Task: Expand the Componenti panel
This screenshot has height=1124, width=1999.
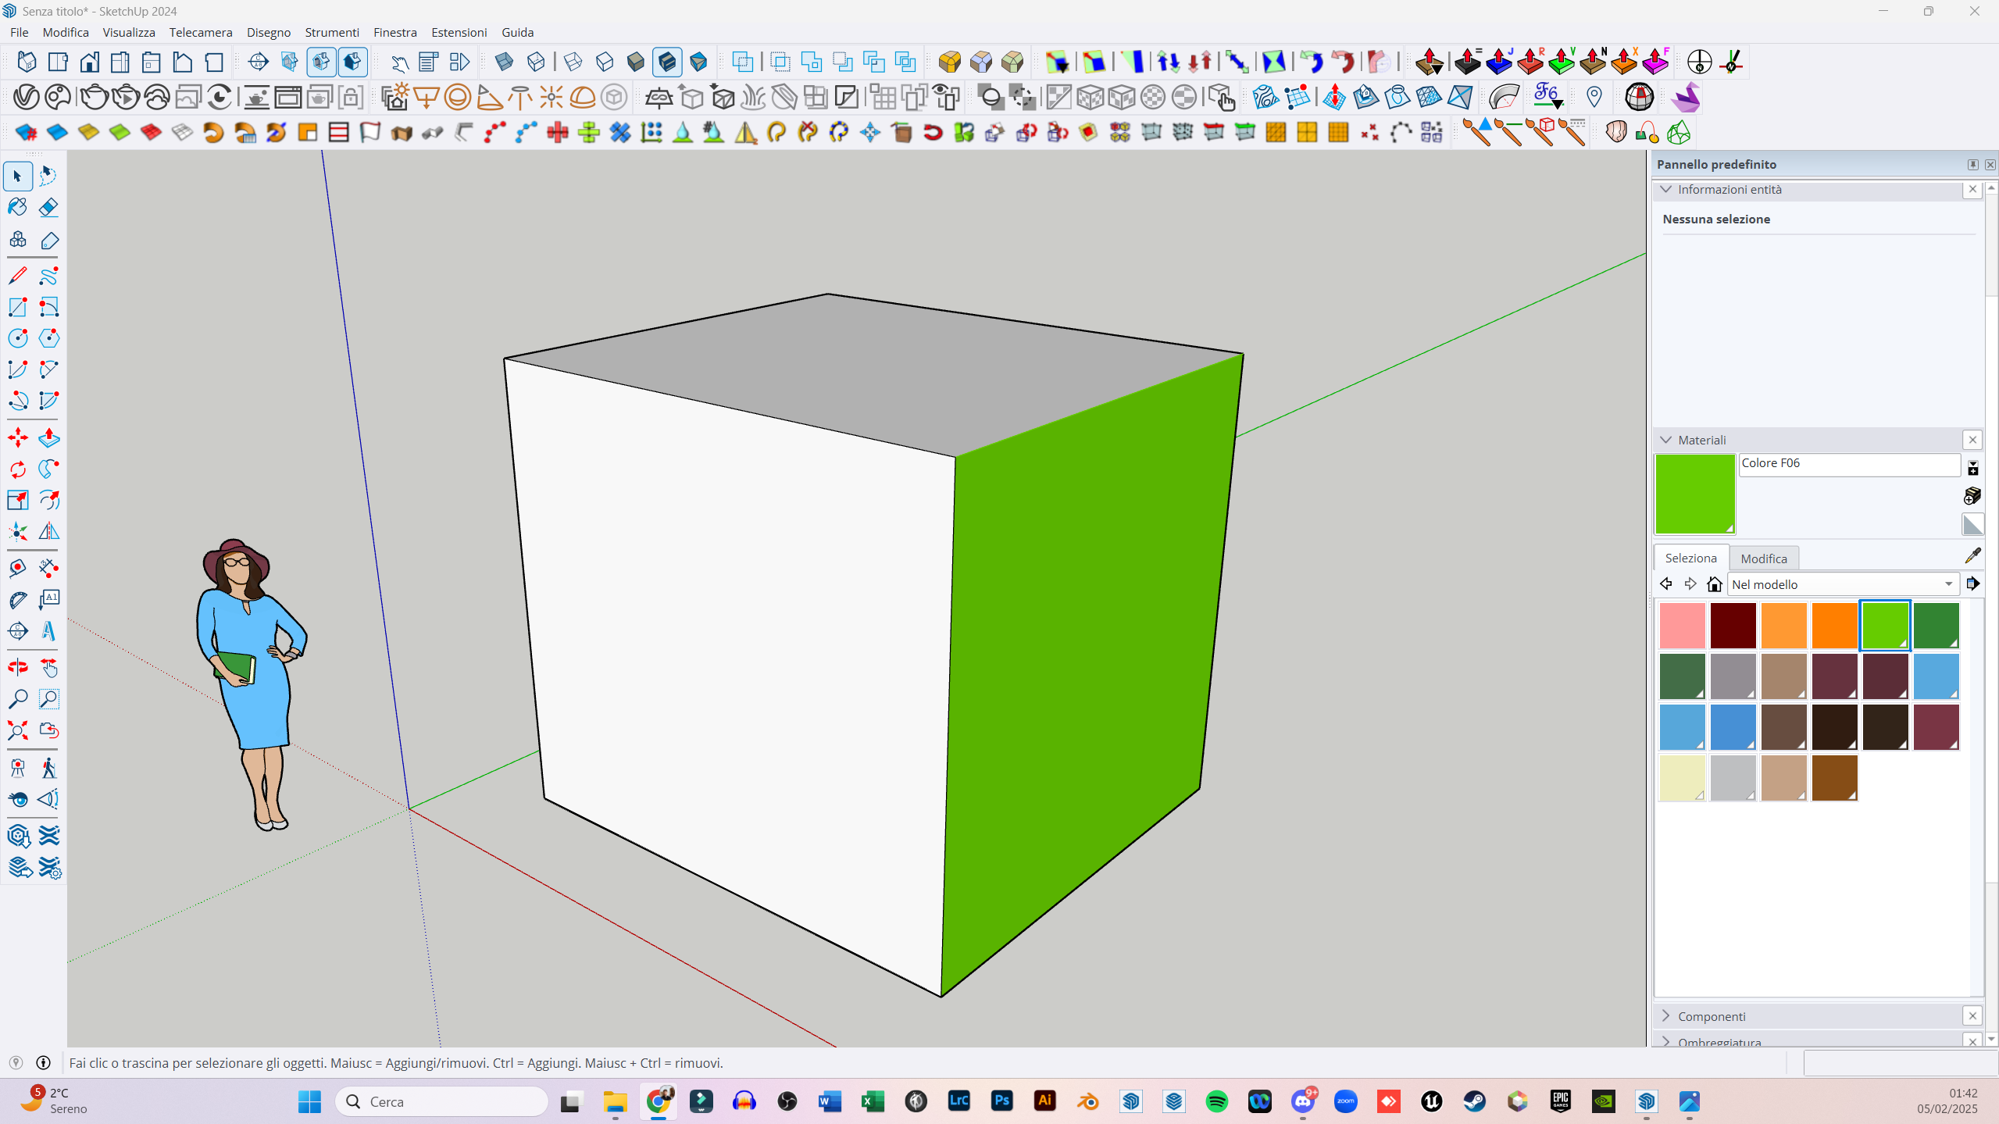Action: pos(1666,1016)
